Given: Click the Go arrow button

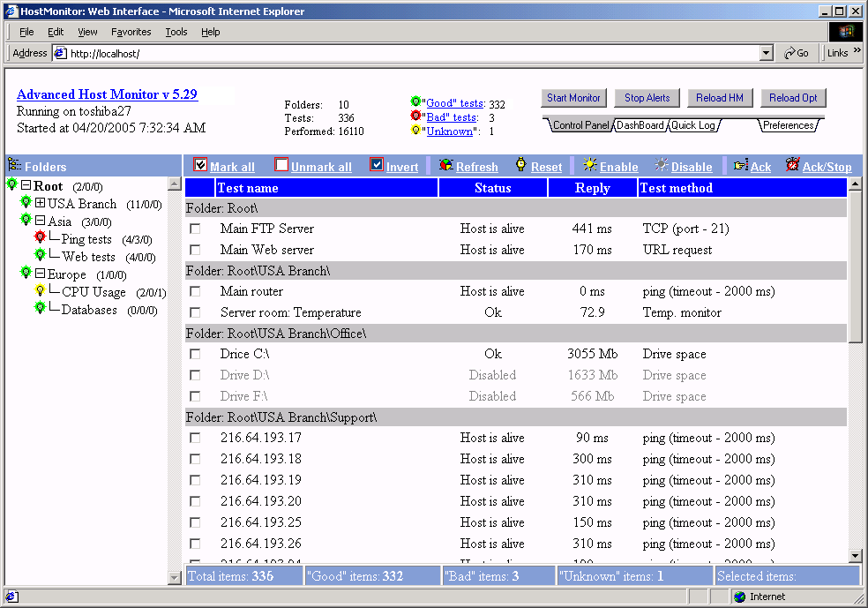Looking at the screenshot, I should click(x=797, y=53).
